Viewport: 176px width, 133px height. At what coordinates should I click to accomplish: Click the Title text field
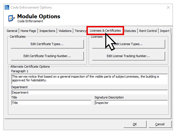51,103
